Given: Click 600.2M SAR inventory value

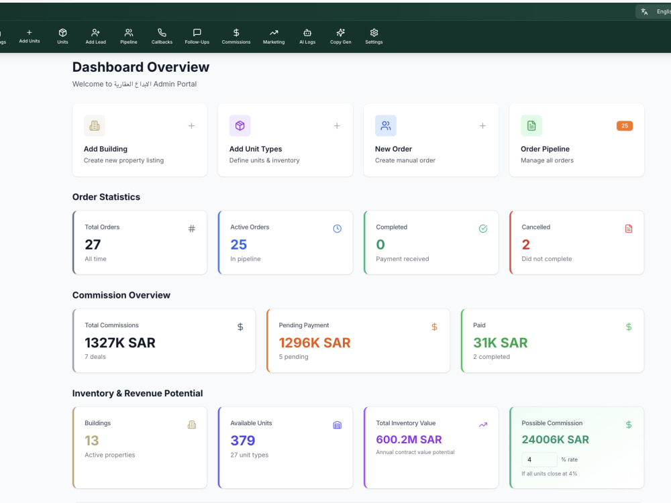Looking at the screenshot, I should 409,440.
